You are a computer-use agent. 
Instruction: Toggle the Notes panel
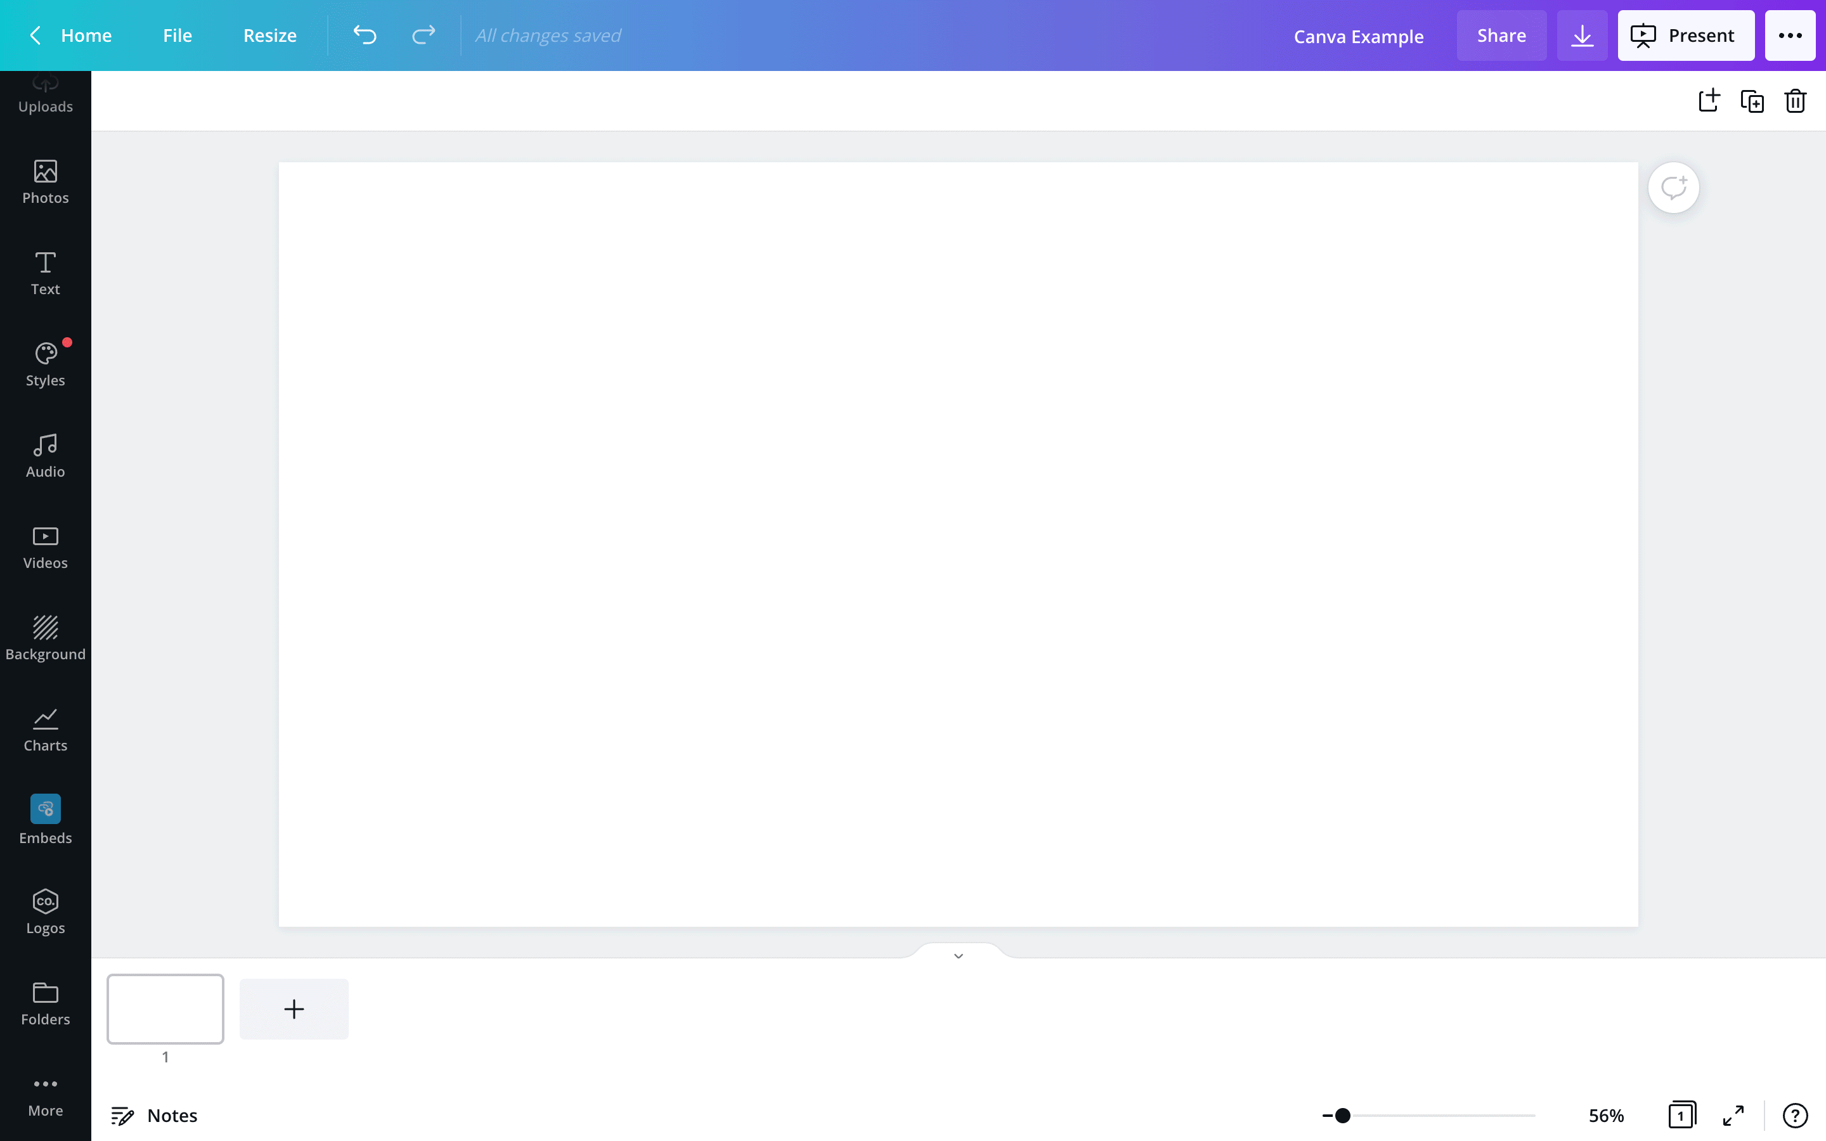(x=155, y=1116)
